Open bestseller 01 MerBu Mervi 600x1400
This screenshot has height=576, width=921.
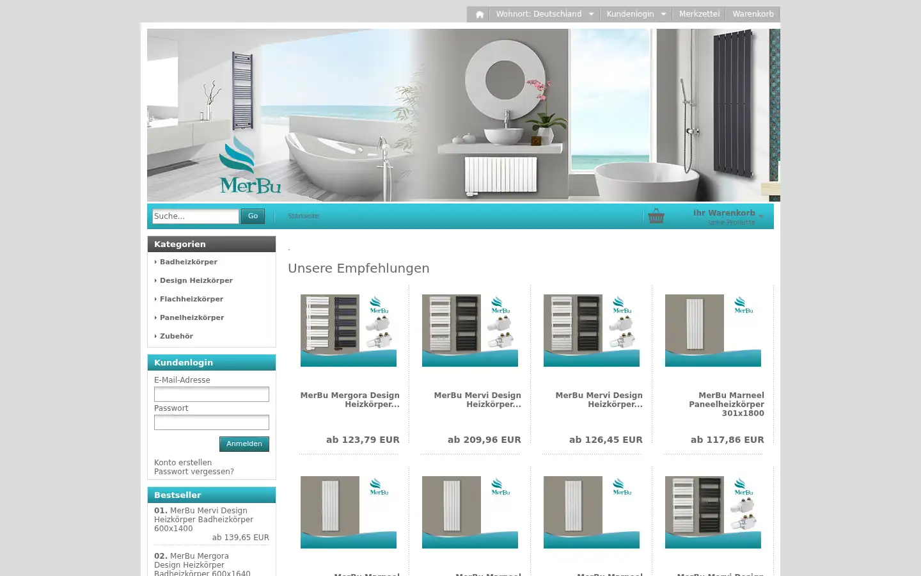point(203,520)
